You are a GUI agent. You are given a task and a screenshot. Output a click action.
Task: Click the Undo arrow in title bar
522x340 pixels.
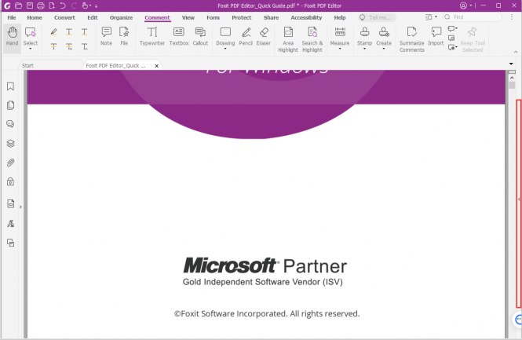click(x=63, y=5)
